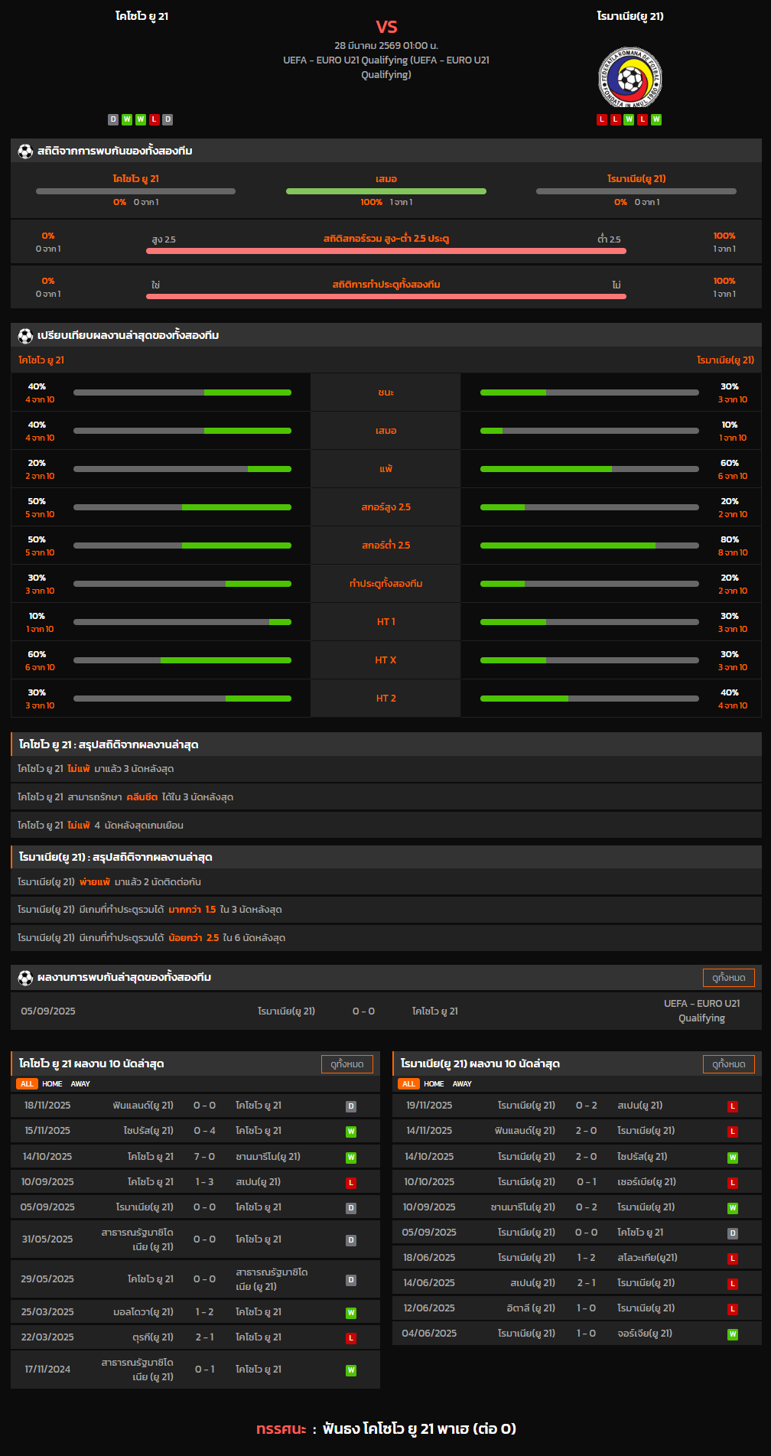Switch to AWAY filter in Kosovo U21 results
771x1456 pixels.
pyautogui.click(x=80, y=1084)
